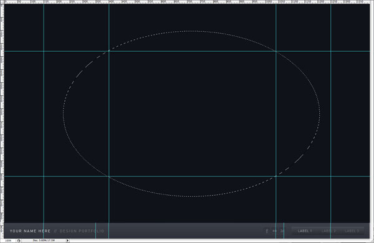Screen dimensions: 374x243
Task: Click the status bar icon beside zoom field
Action: click(19, 241)
